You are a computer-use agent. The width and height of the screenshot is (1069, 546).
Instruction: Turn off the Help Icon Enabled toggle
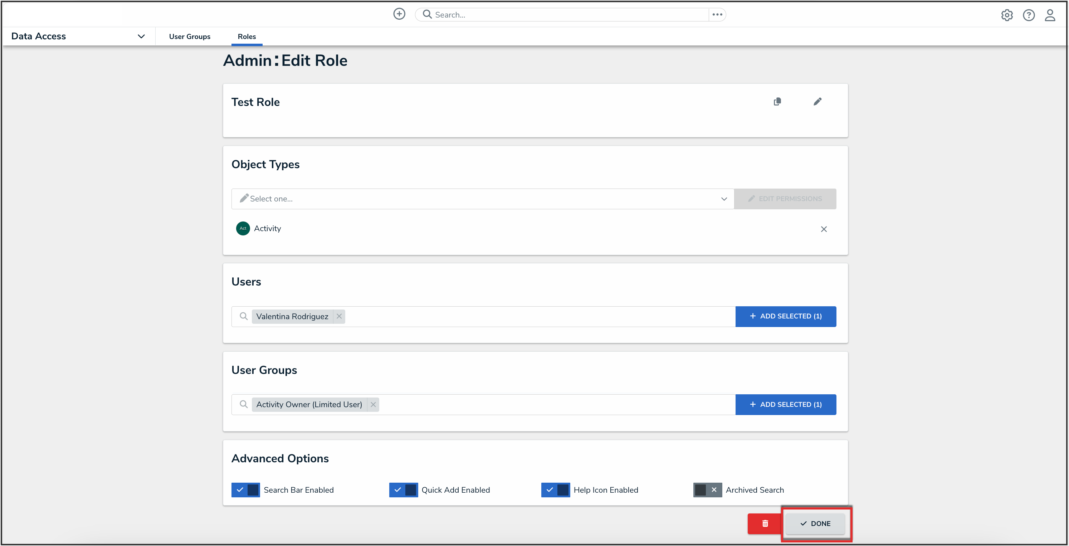(555, 490)
